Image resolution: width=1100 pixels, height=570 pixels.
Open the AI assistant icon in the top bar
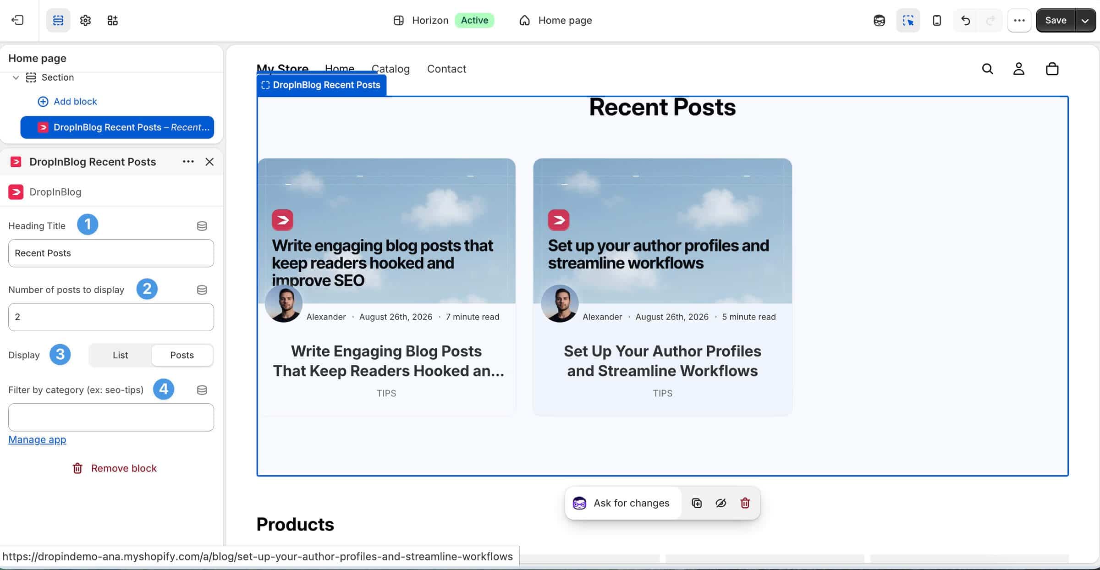pos(879,20)
